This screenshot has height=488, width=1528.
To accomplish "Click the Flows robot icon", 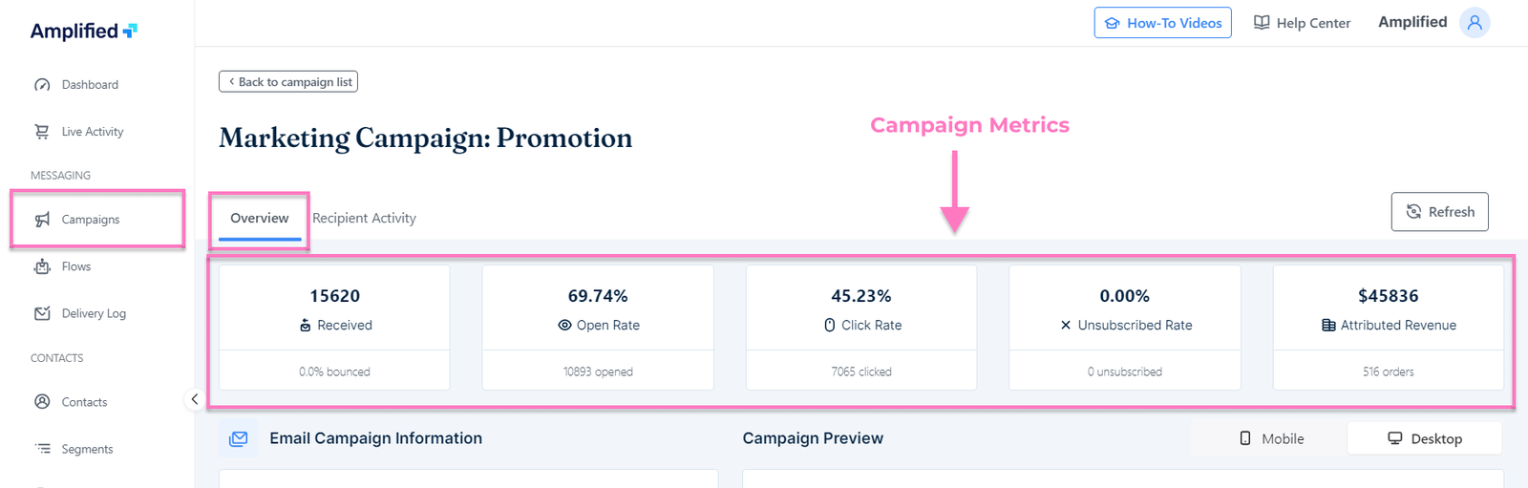I will (x=42, y=266).
